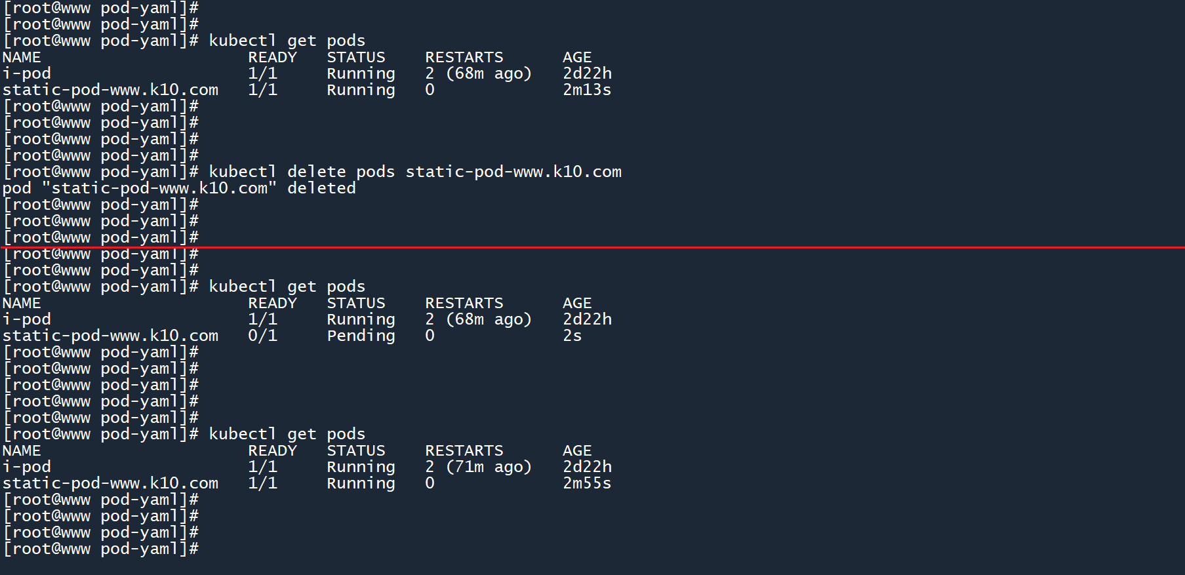The image size is (1185, 575).
Task: Click the STATUS header above the Pending row
Action: (356, 303)
